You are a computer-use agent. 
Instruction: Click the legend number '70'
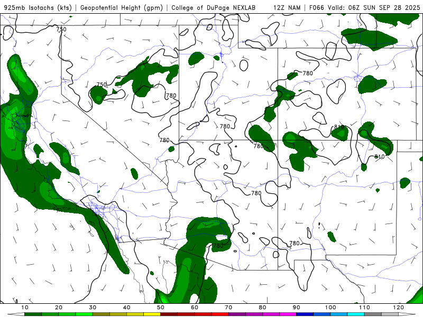point(228,307)
